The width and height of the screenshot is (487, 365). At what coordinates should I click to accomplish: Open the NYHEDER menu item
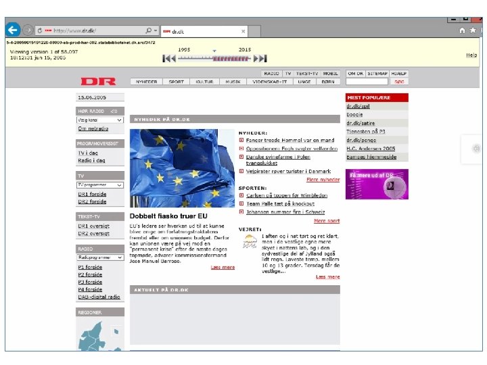pos(146,82)
